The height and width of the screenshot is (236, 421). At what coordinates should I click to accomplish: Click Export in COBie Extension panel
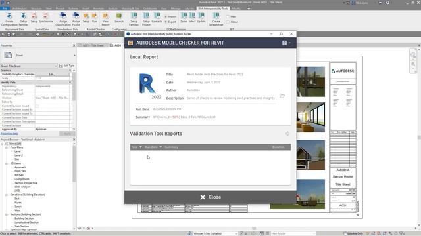170,22
